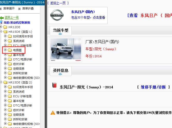Click the HR15DE (类型 1) open folder icon
This screenshot has width=172, height=128.
(x=5, y=32)
